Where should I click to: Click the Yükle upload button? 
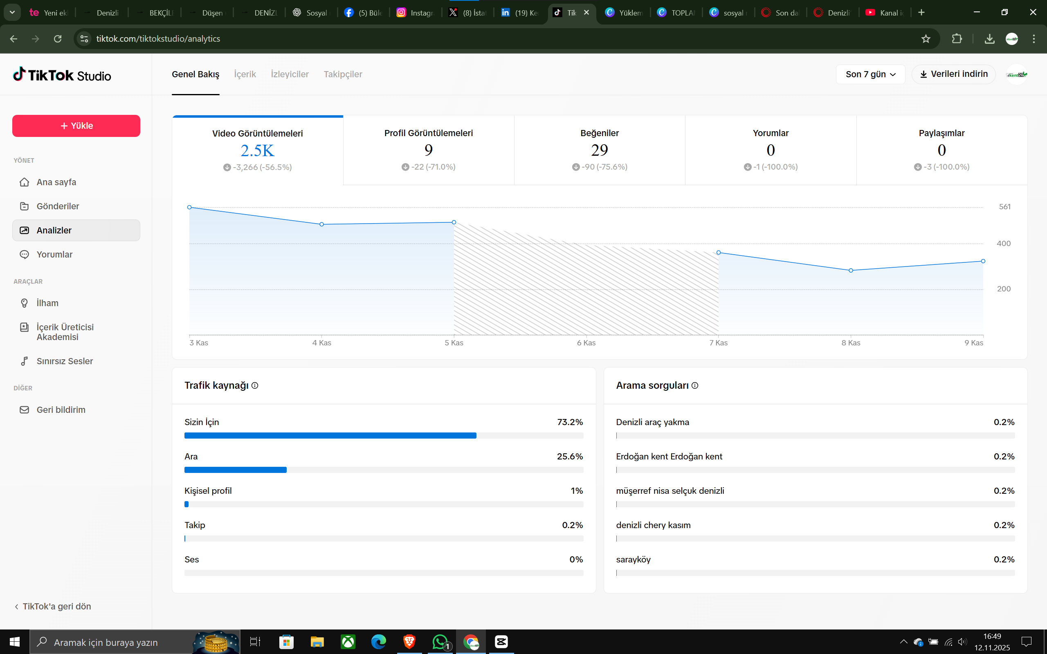pyautogui.click(x=76, y=126)
